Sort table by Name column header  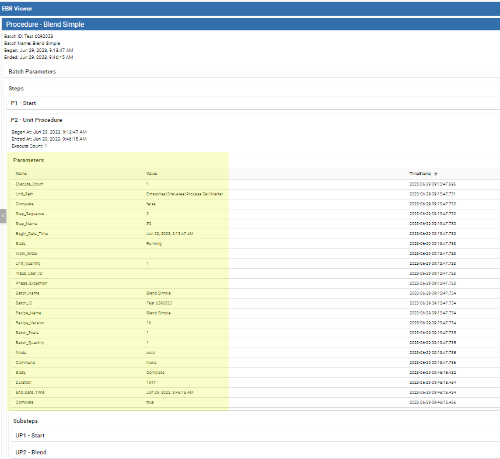pyautogui.click(x=21, y=174)
